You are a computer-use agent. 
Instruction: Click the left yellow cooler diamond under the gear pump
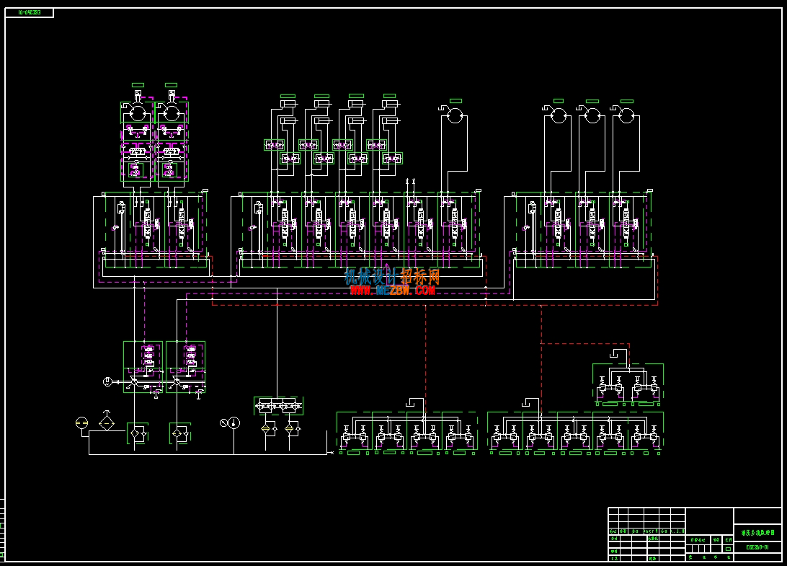[265, 428]
